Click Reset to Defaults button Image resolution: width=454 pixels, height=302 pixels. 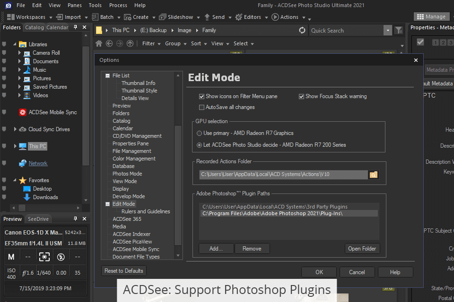[x=123, y=271]
